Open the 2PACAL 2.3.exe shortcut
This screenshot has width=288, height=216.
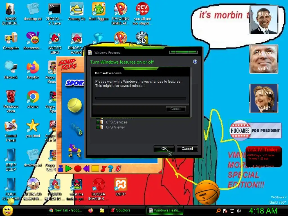pos(55,13)
